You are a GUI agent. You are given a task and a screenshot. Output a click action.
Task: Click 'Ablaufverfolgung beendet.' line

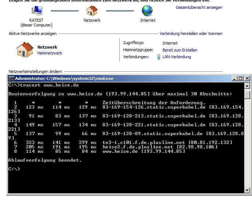45,160
